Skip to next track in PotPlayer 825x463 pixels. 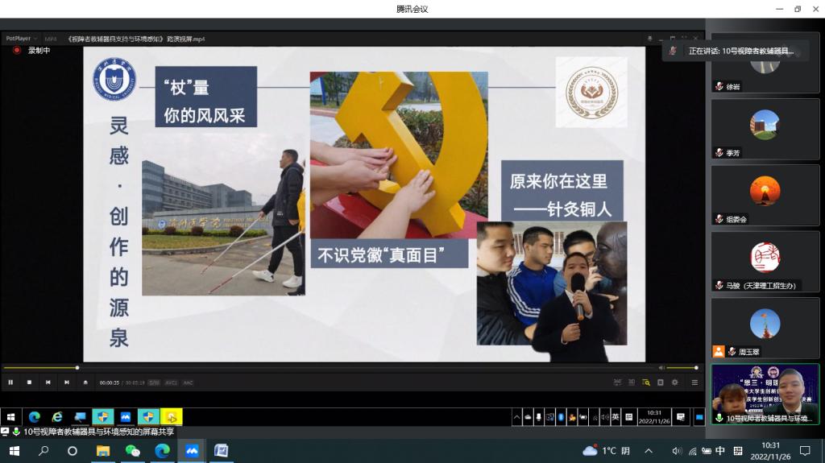[66, 382]
